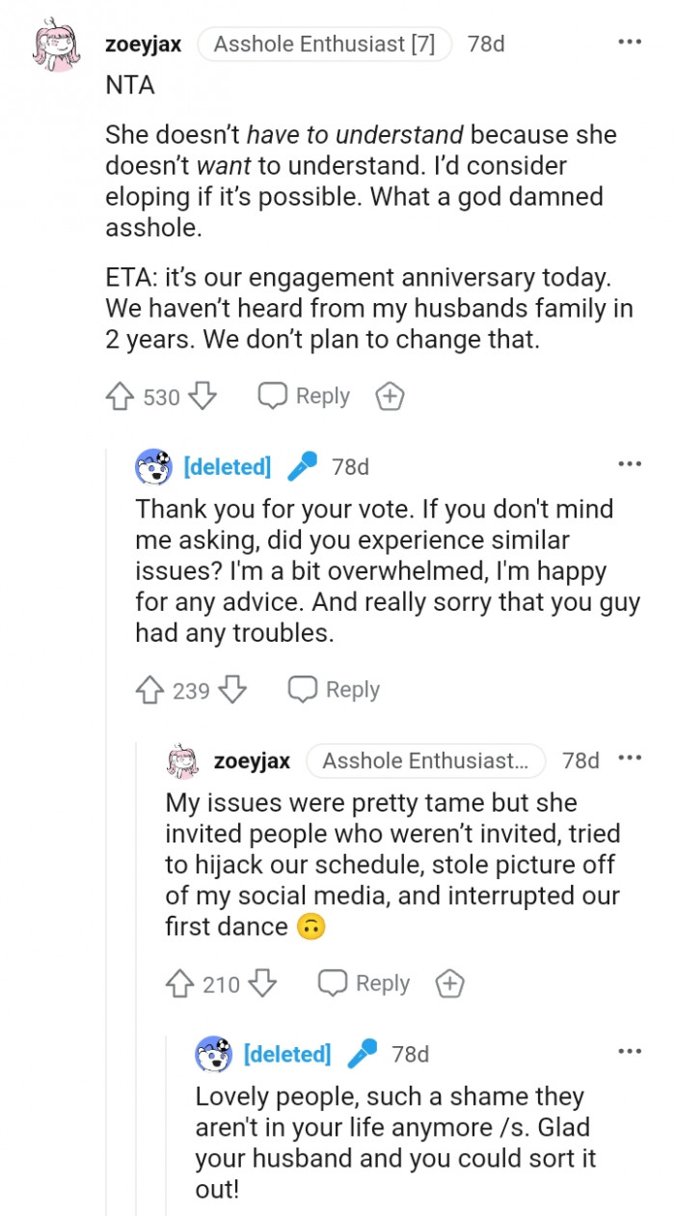Viewport: 675px width, 1216px height.
Task: Click the Asshole Enthusiast [7] flair badge
Action: coord(324,44)
